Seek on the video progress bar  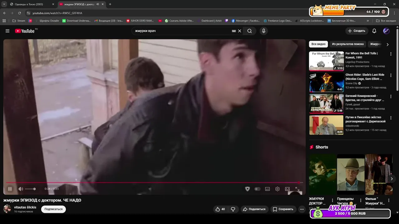click(x=154, y=183)
